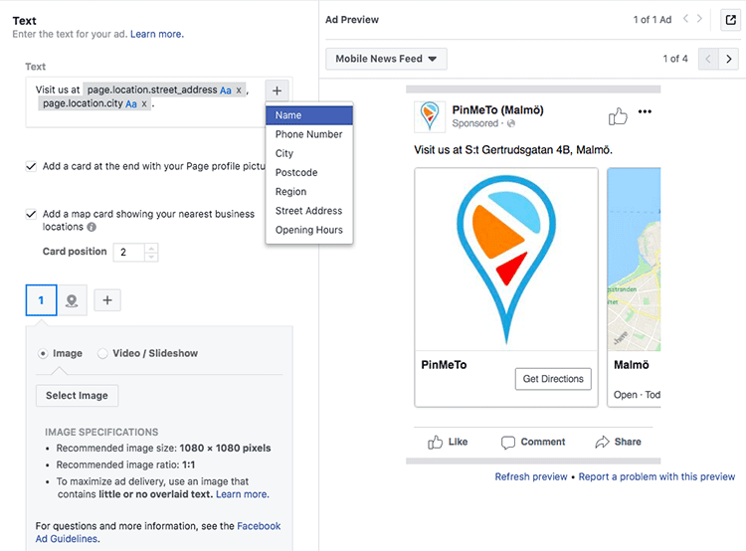Click the Refresh preview link
The image size is (746, 551).
pos(531,476)
